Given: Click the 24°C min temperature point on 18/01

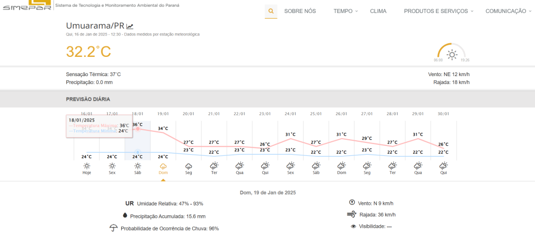Looking at the screenshot, I should pos(138,152).
